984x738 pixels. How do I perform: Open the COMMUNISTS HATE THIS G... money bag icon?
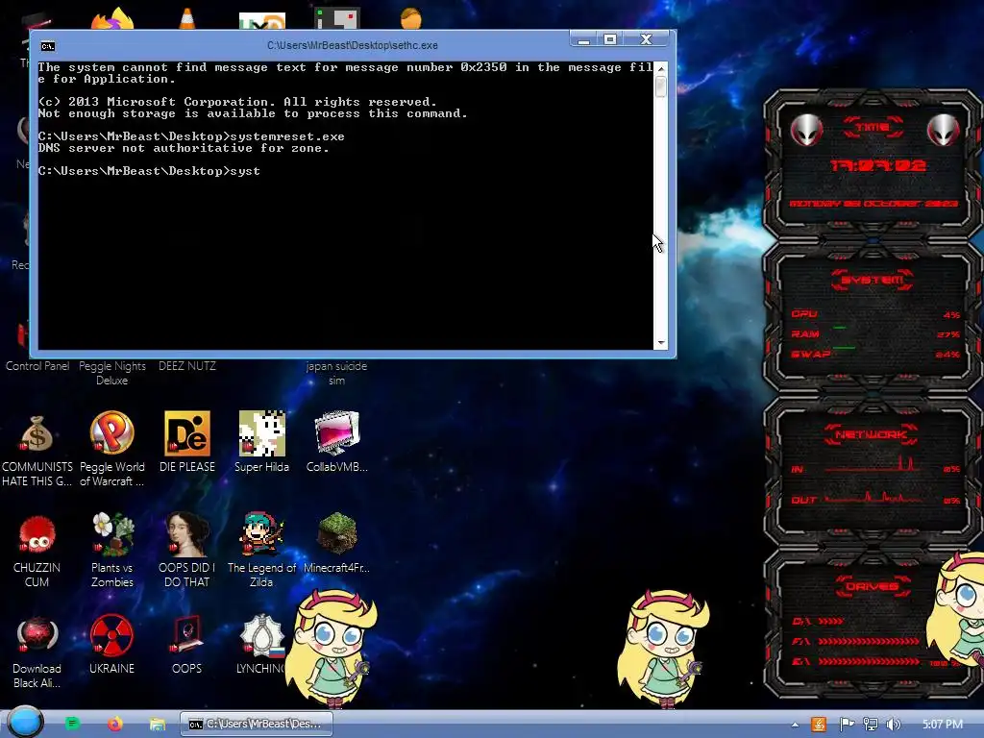pyautogui.click(x=37, y=433)
